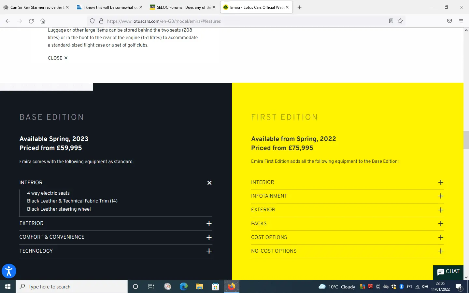Switch to Can Sir Keir Starmer tab

point(34,7)
